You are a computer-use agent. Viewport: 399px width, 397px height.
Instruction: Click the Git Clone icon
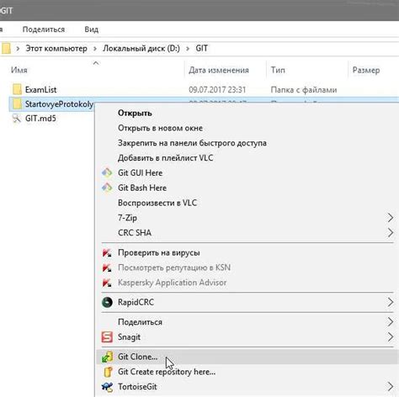tap(107, 357)
